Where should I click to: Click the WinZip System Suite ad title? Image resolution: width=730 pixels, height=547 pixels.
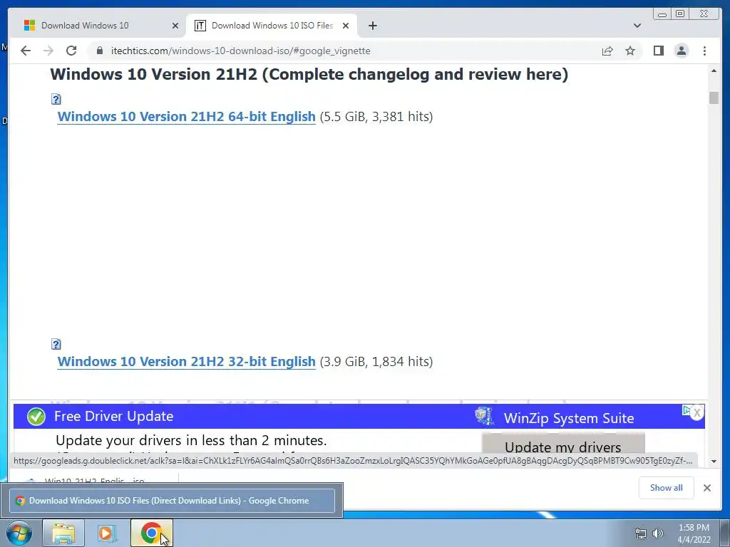pos(568,418)
